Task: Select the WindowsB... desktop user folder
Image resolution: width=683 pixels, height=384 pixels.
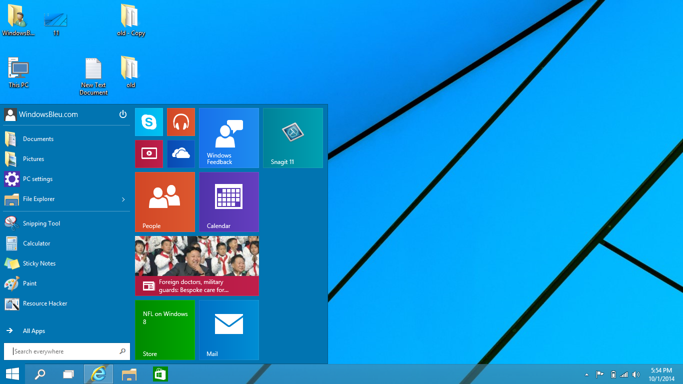Action: (18, 20)
